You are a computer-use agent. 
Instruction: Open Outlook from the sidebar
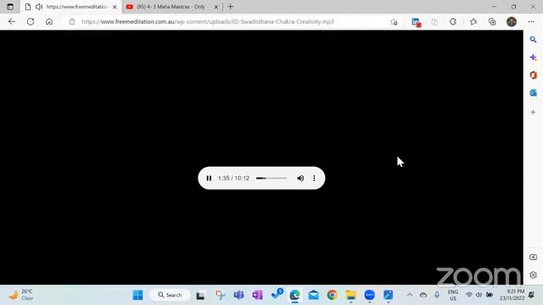[533, 92]
